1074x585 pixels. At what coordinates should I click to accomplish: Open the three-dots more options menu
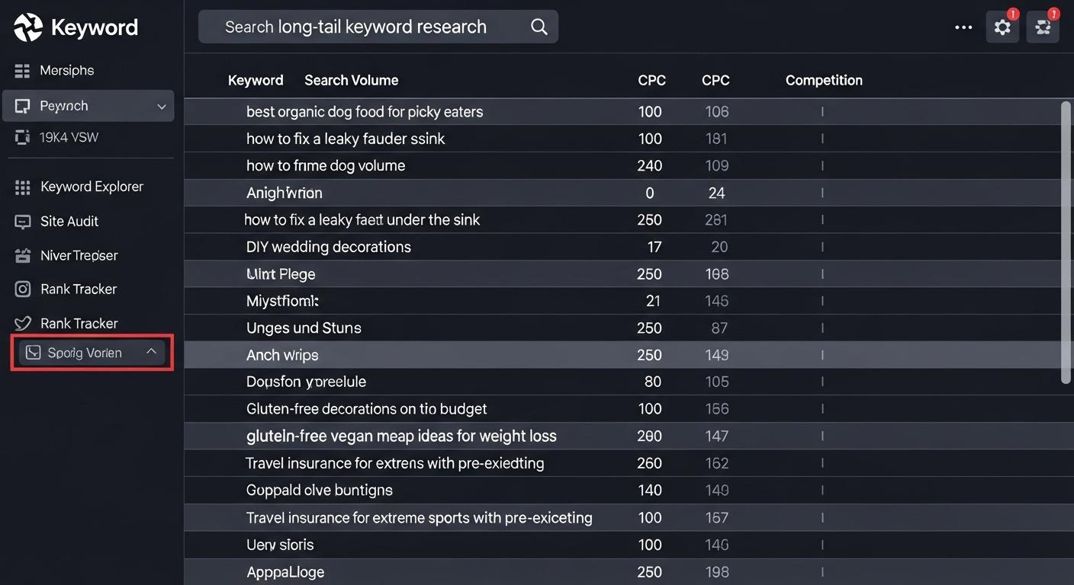[x=963, y=27]
